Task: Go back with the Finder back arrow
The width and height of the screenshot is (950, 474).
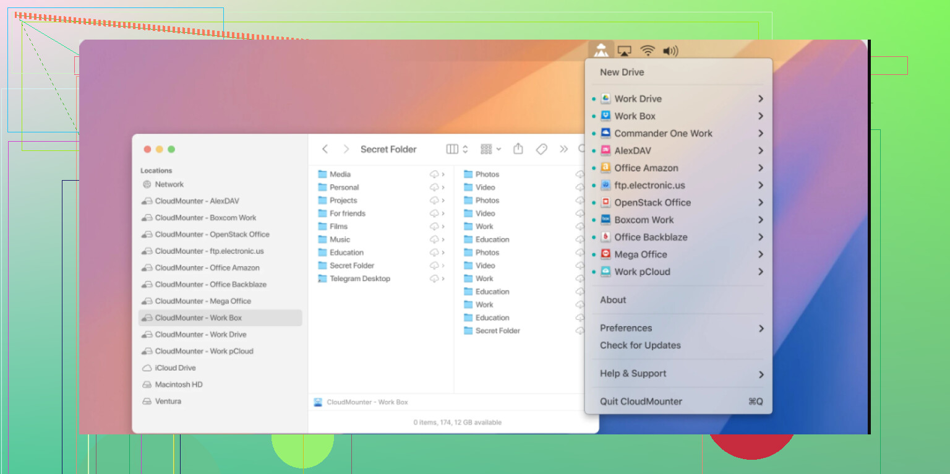Action: click(325, 149)
